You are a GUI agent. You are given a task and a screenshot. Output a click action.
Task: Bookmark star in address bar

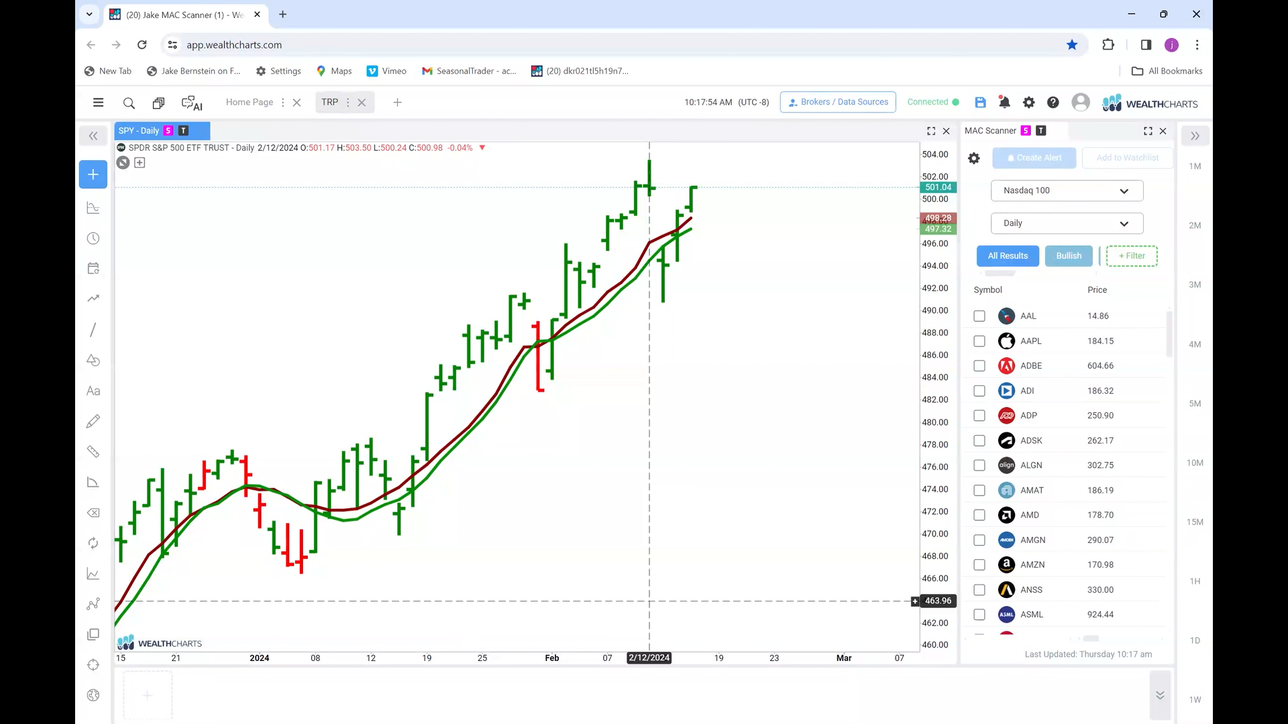click(x=1072, y=45)
